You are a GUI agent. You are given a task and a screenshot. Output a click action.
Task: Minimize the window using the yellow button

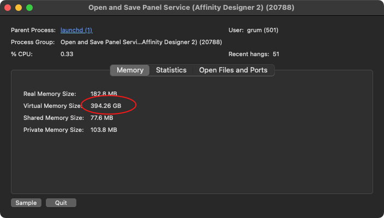[19, 8]
